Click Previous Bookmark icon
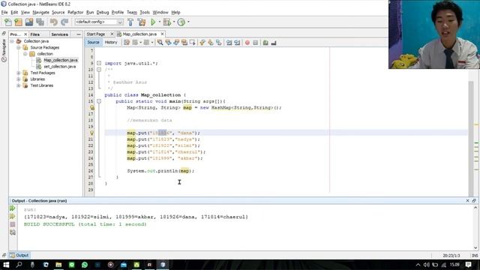This screenshot has width=480, height=270. click(x=202, y=43)
